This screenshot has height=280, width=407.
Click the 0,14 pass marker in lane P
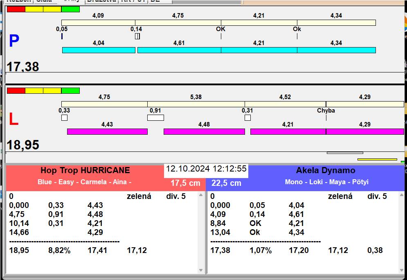click(x=137, y=36)
